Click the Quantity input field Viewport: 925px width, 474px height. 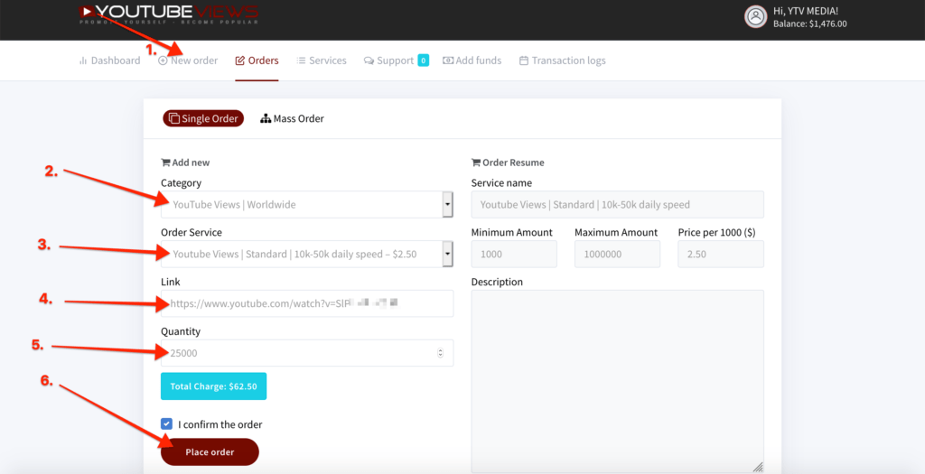coord(307,353)
